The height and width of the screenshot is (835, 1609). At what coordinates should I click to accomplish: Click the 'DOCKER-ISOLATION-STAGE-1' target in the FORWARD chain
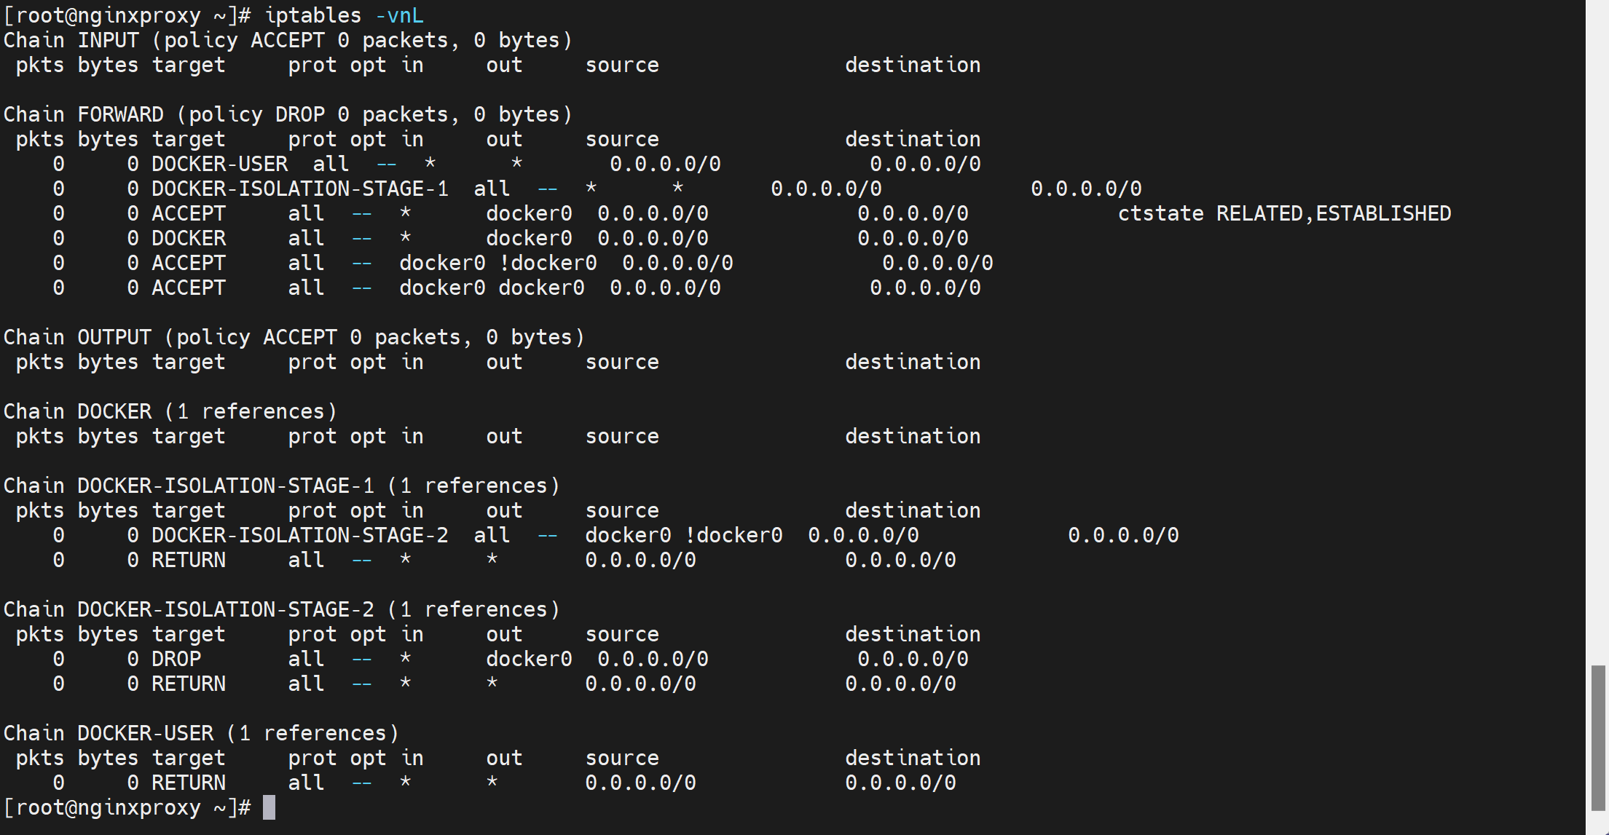tap(299, 189)
